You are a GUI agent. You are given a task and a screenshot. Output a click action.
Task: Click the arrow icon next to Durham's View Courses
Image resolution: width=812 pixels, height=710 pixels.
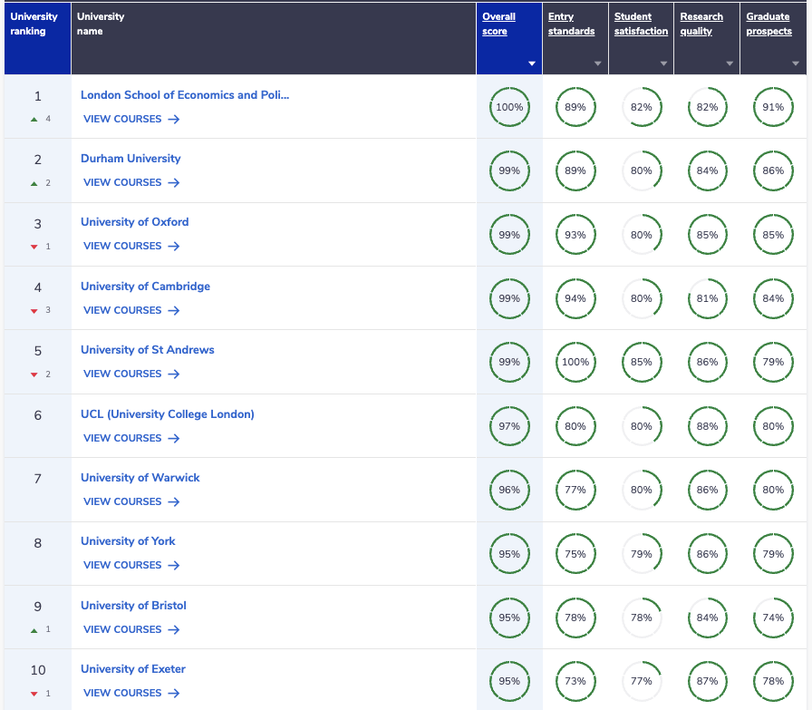coord(174,182)
